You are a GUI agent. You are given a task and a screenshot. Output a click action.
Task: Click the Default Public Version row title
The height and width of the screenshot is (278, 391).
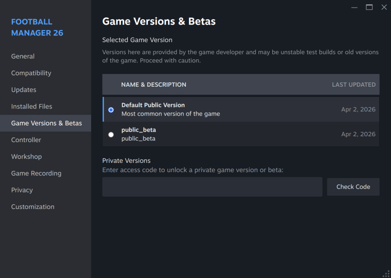(153, 105)
